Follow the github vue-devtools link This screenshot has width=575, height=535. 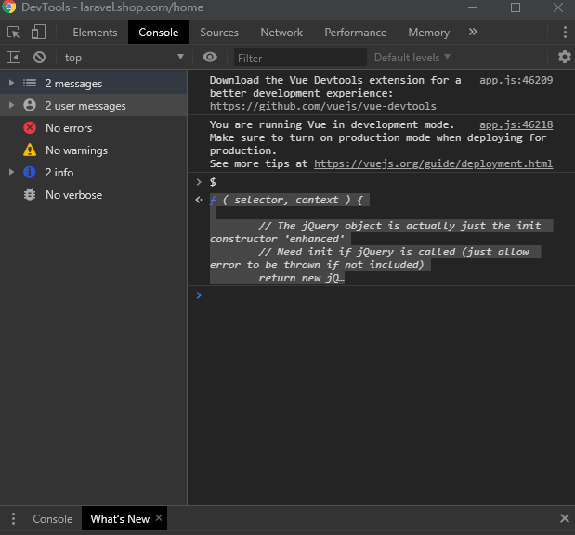coord(322,106)
